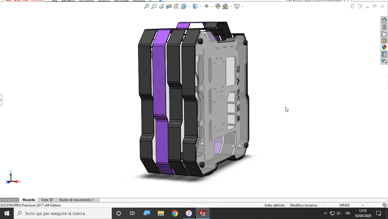Image resolution: width=388 pixels, height=219 pixels.
Task: Click the Sotto definito status text
Action: coord(275,205)
